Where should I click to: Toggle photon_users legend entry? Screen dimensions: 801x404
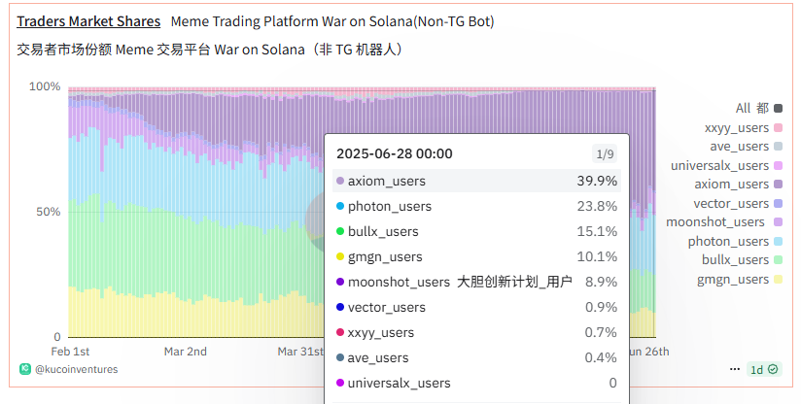click(735, 241)
